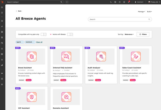161x110 pixels.
Task: Click the Internal FAQ Assistant icon thumbnail
Action: [66, 57]
